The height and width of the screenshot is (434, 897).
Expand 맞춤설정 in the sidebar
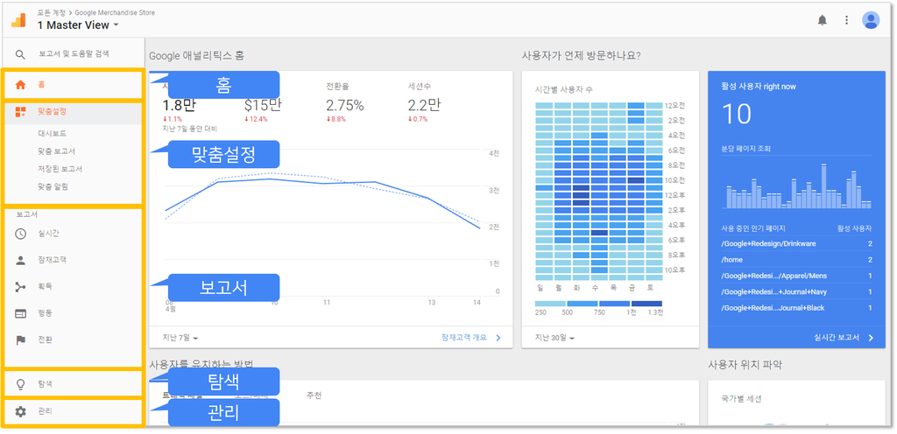click(73, 111)
